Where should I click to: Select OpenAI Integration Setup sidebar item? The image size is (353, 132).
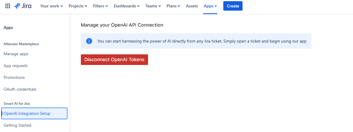coord(27,113)
